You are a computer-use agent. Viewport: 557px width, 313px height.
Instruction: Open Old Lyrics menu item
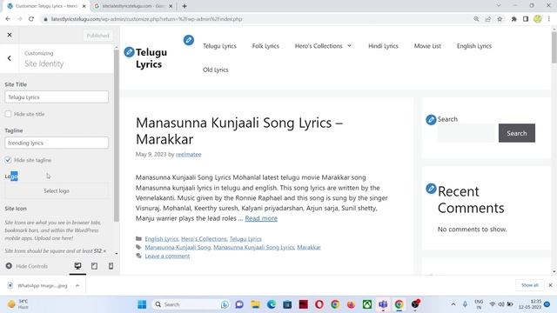point(216,70)
